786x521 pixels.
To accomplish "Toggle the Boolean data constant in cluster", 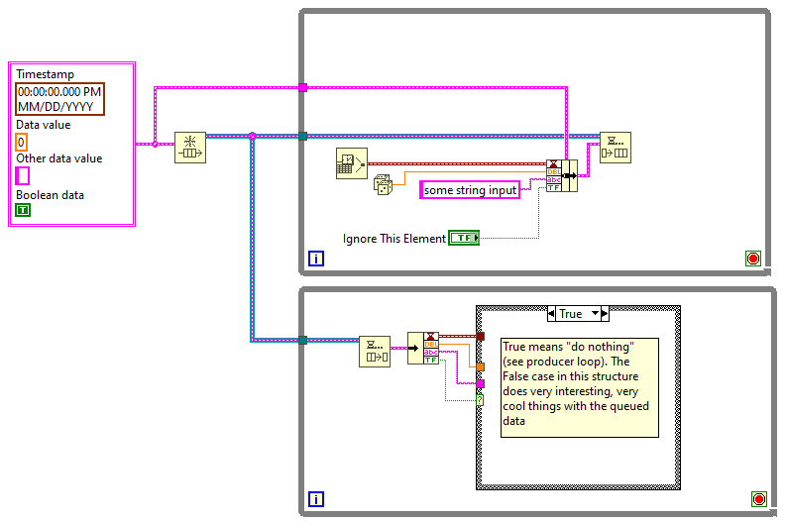I will pos(23,210).
